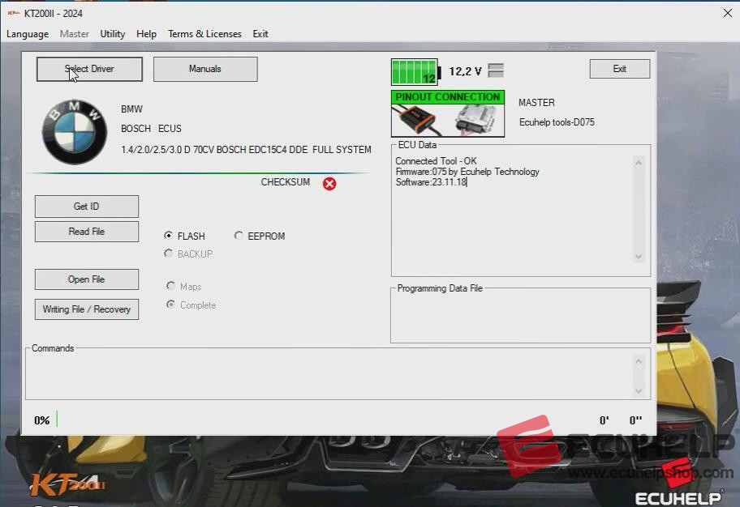Select the EEPROM radio button
This screenshot has height=507, width=740.
coord(239,235)
